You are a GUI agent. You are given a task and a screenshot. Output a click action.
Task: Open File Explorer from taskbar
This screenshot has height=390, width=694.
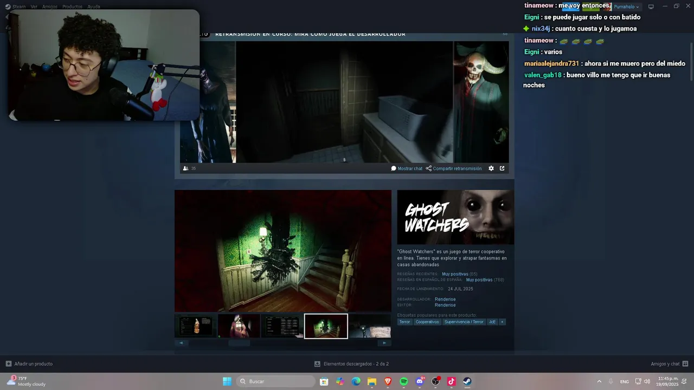pos(372,381)
